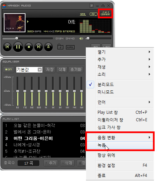Click the volume slider knob
Screen dimensions: 158x181
pos(88,38)
